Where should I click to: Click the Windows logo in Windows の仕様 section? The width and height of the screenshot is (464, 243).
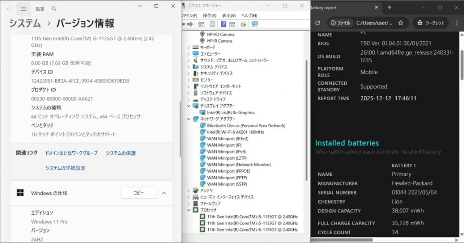click(20, 193)
